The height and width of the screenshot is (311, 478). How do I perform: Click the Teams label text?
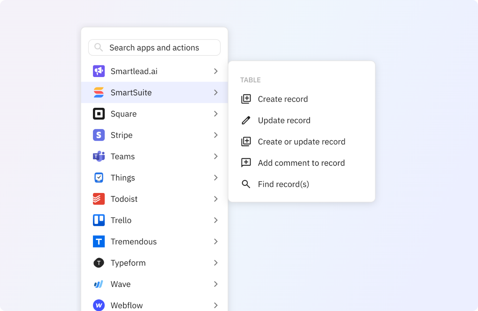click(123, 156)
